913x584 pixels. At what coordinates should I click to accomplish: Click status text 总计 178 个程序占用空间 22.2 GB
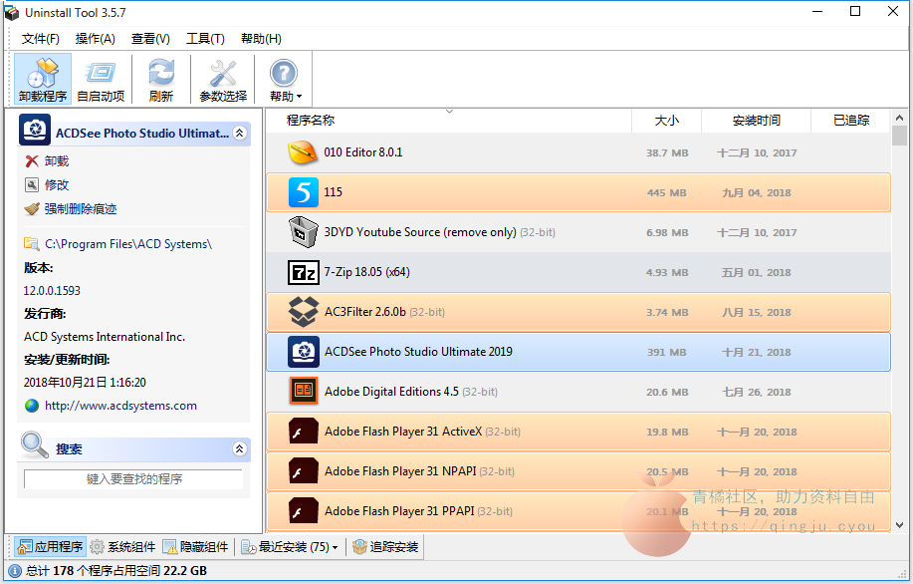[x=116, y=571]
